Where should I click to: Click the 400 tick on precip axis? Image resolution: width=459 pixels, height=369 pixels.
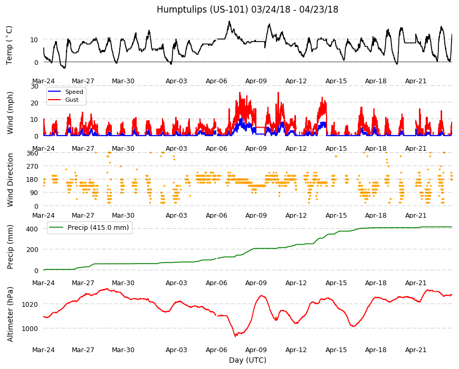32,229
